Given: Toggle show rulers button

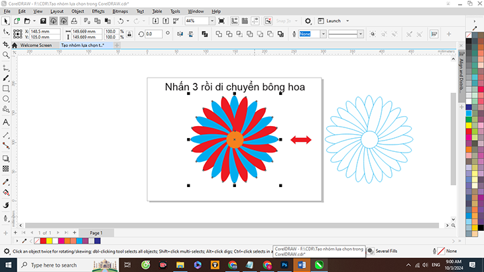Looking at the screenshot, I should [x=235, y=21].
